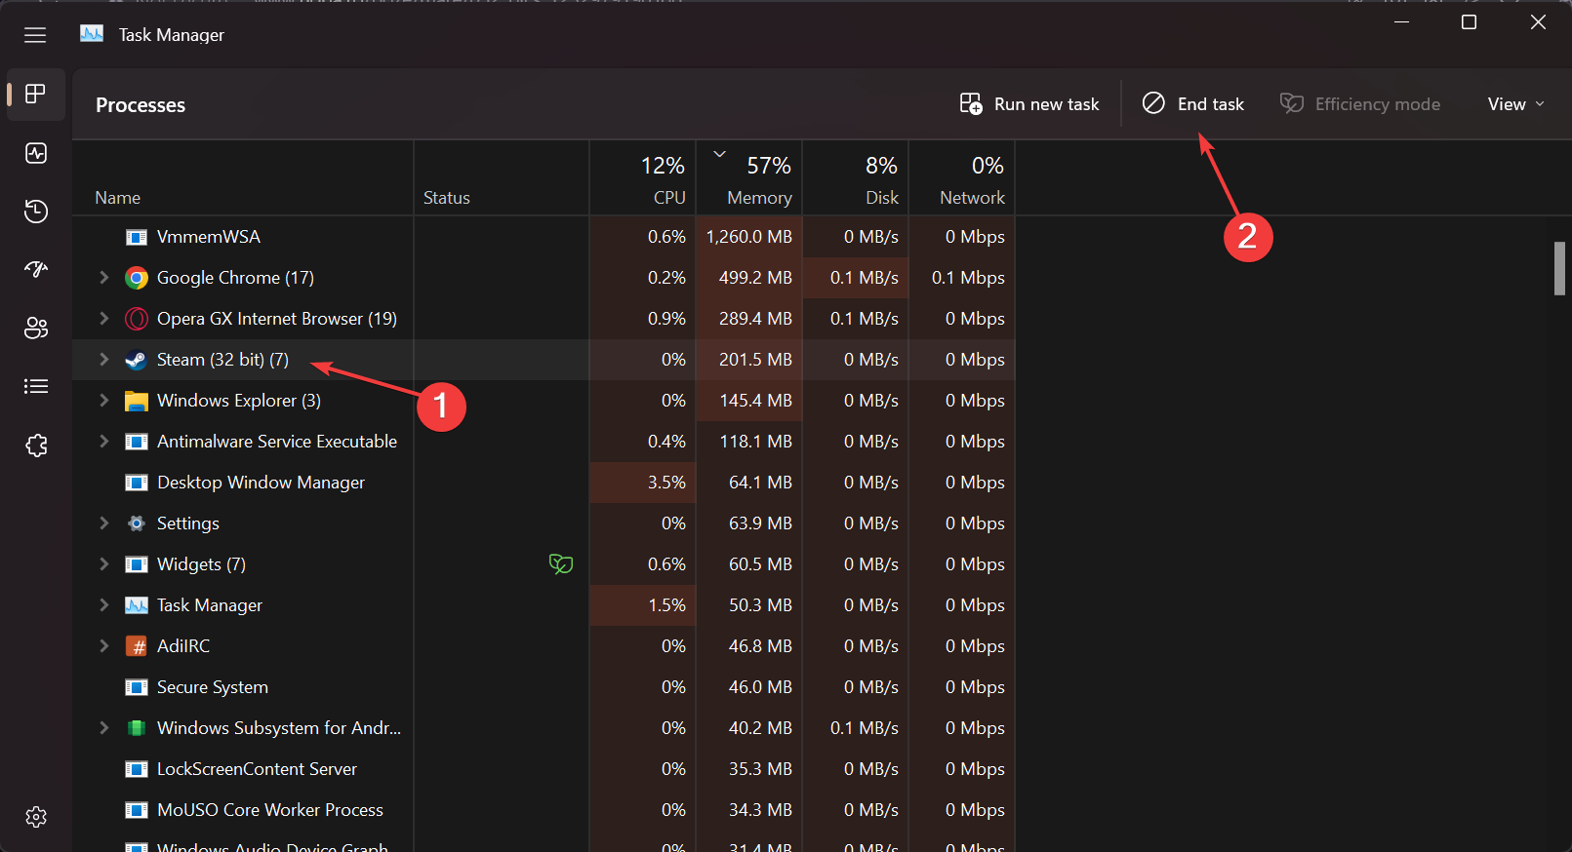The width and height of the screenshot is (1572, 852).
Task: Click the efficiency leaf icon for Widgets
Action: click(561, 563)
